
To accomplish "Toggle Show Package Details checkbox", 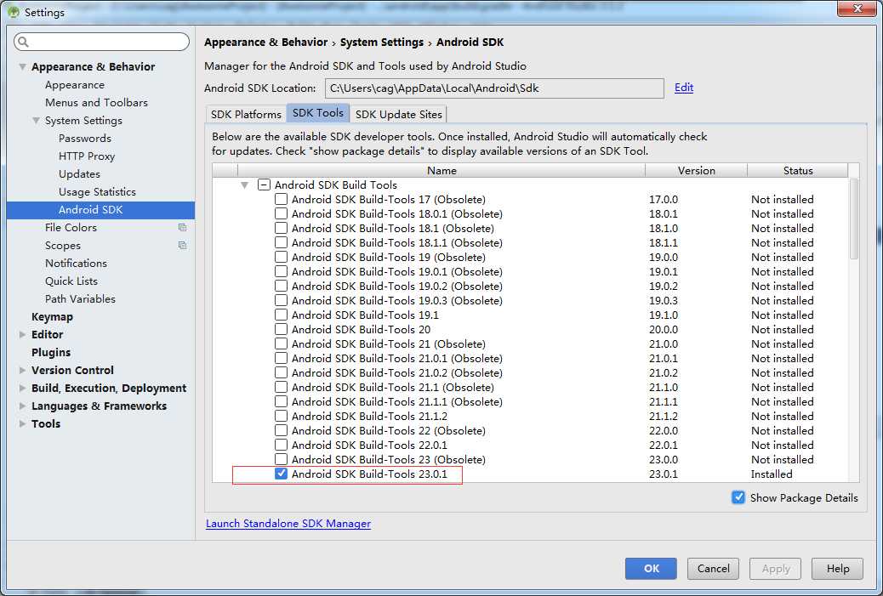I will tap(738, 497).
